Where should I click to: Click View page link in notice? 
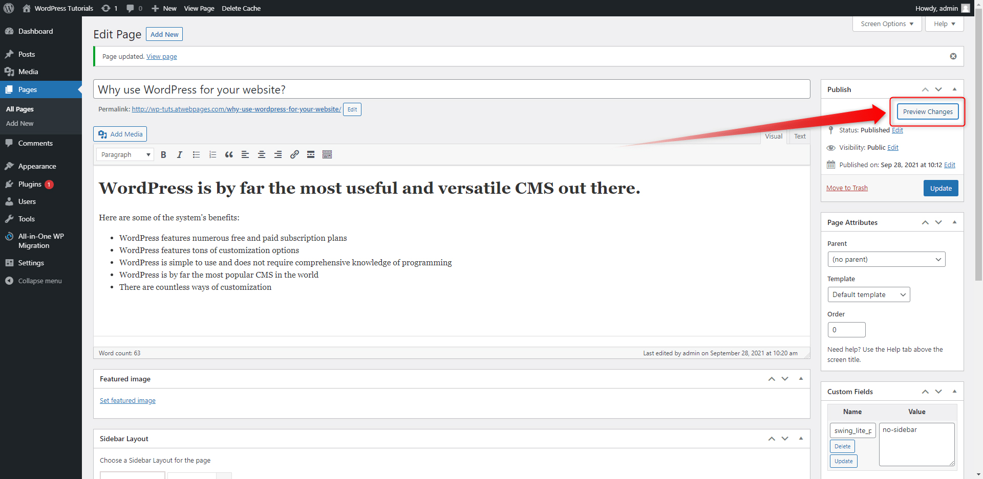pos(162,57)
